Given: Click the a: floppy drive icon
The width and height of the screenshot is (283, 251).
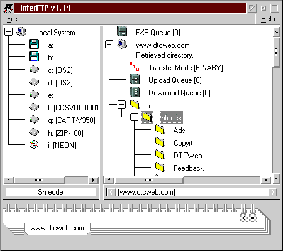Looking at the screenshot, I should 34,44.
